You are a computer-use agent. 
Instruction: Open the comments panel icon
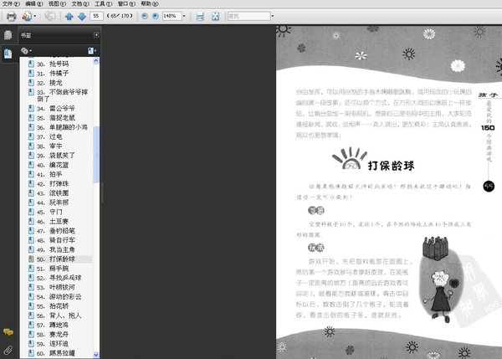(8, 332)
